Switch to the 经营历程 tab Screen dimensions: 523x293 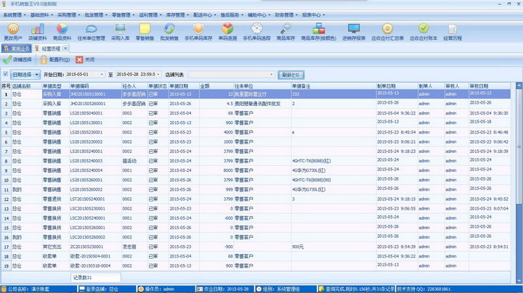point(51,49)
